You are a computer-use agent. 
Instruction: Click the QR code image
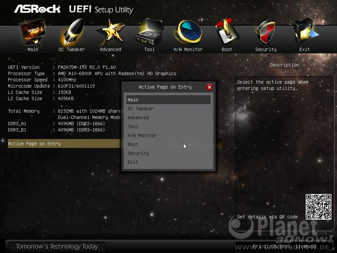tap(319, 207)
